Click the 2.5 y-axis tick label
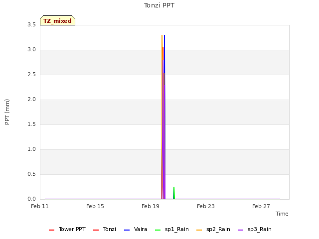This screenshot has width=319, height=239. (x=32, y=75)
